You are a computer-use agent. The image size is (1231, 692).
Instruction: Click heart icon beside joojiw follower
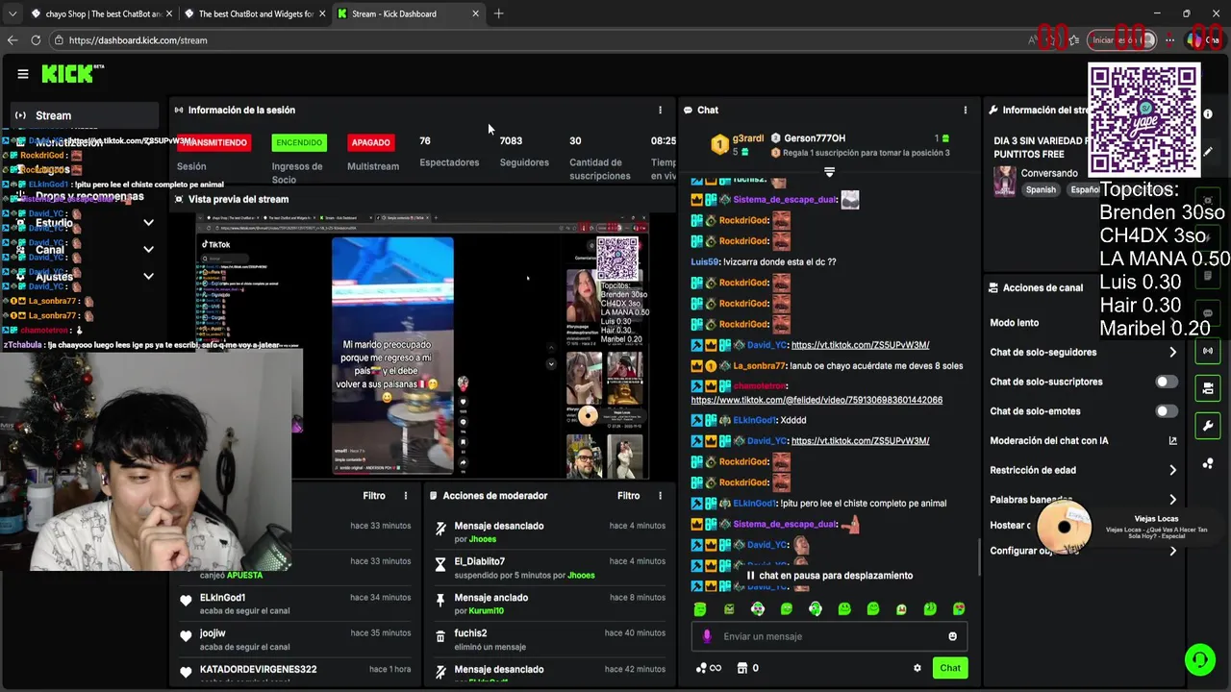pos(186,636)
